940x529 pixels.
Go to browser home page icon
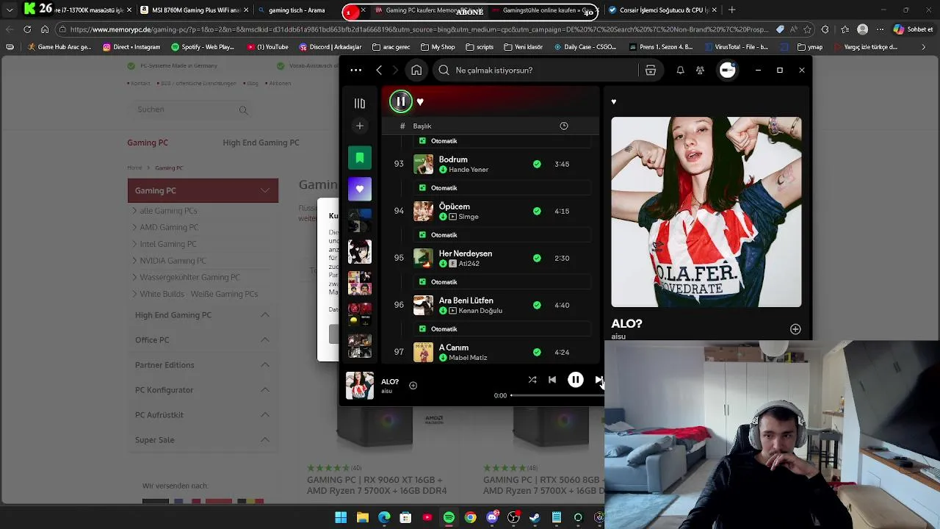tap(45, 29)
